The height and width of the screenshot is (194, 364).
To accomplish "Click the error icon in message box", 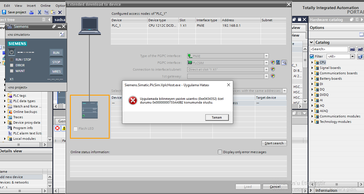I will point(133,100).
